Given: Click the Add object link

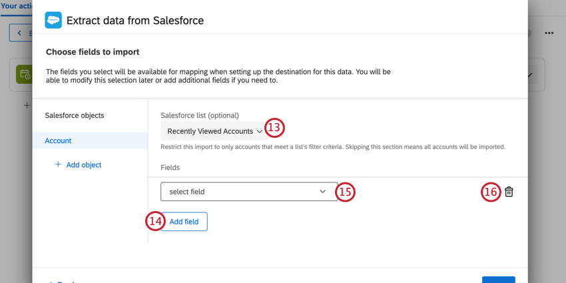Looking at the screenshot, I should pos(84,164).
